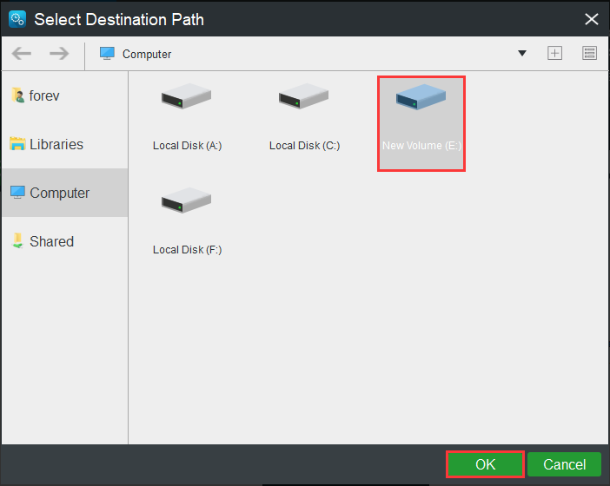Image resolution: width=610 pixels, height=486 pixels.
Task: Close the Select Destination Path dialog
Action: [592, 18]
